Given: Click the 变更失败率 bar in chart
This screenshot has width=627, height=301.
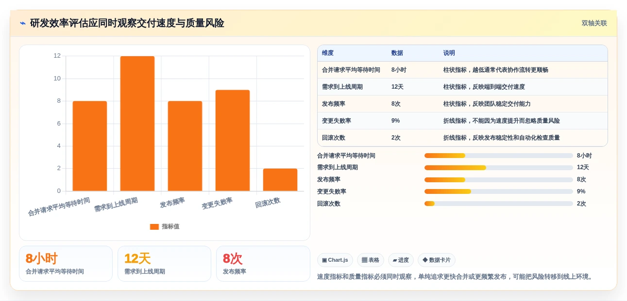Looking at the screenshot, I should click(x=233, y=141).
